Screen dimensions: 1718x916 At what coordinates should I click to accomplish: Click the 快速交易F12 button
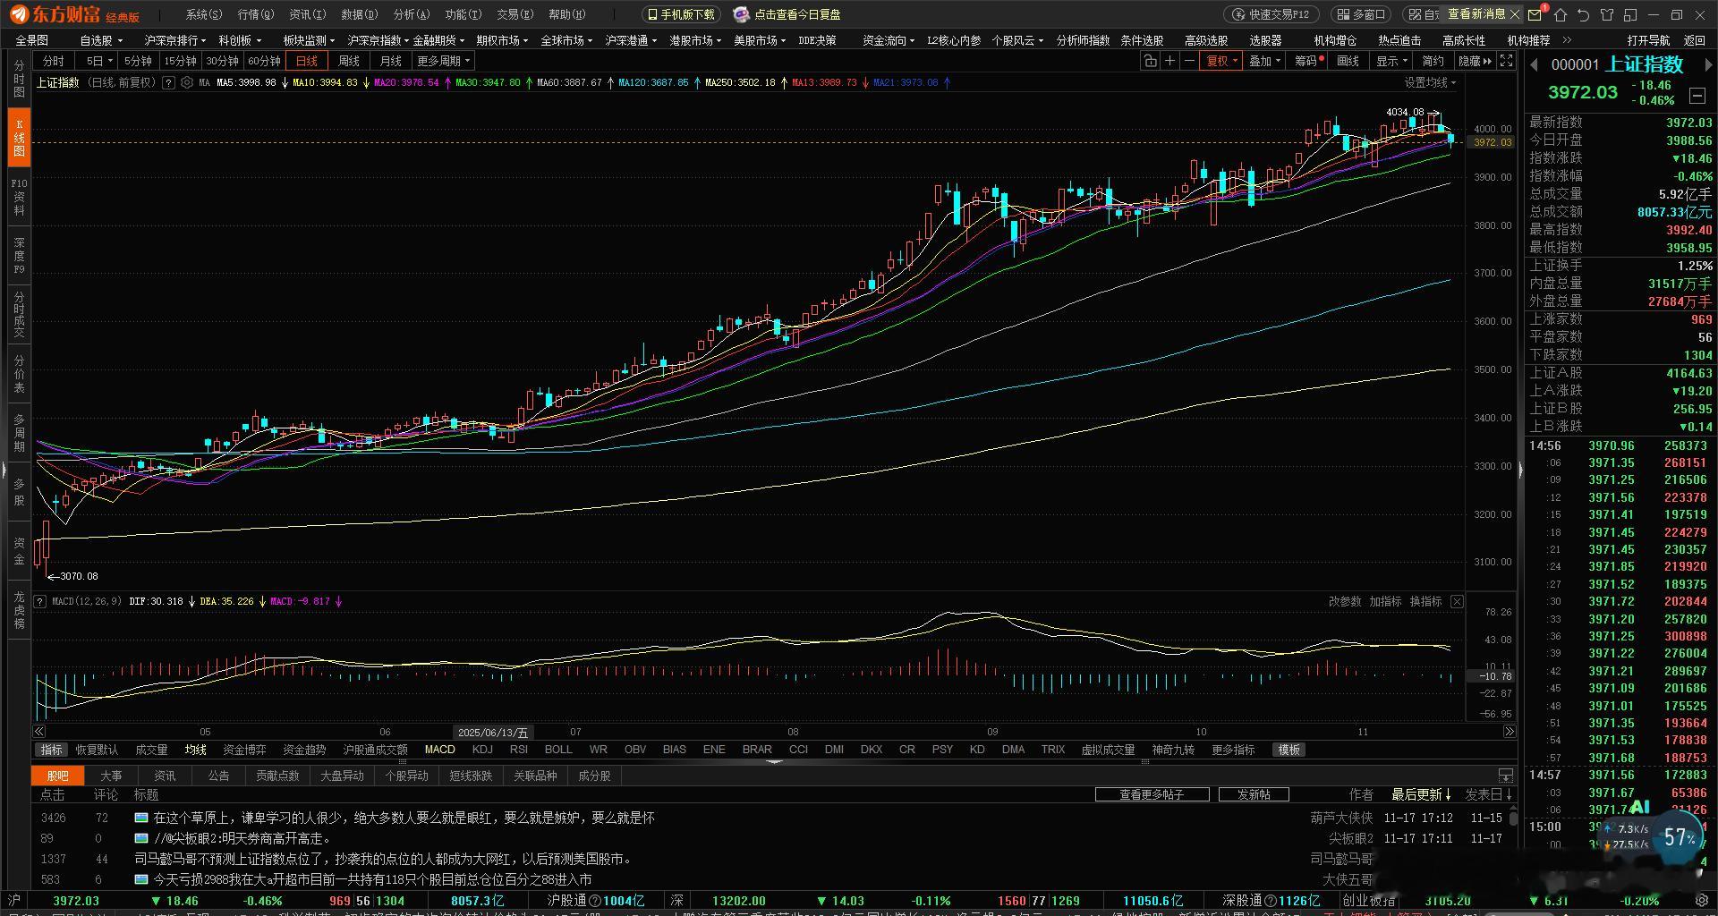(1271, 14)
